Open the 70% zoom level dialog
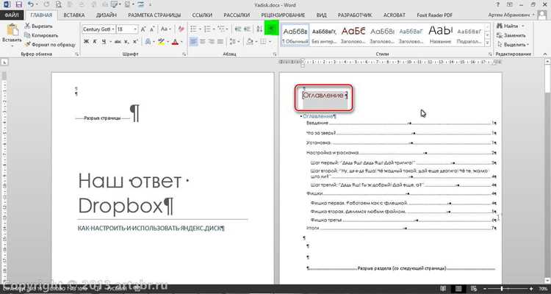The height and width of the screenshot is (294, 551). pos(543,289)
